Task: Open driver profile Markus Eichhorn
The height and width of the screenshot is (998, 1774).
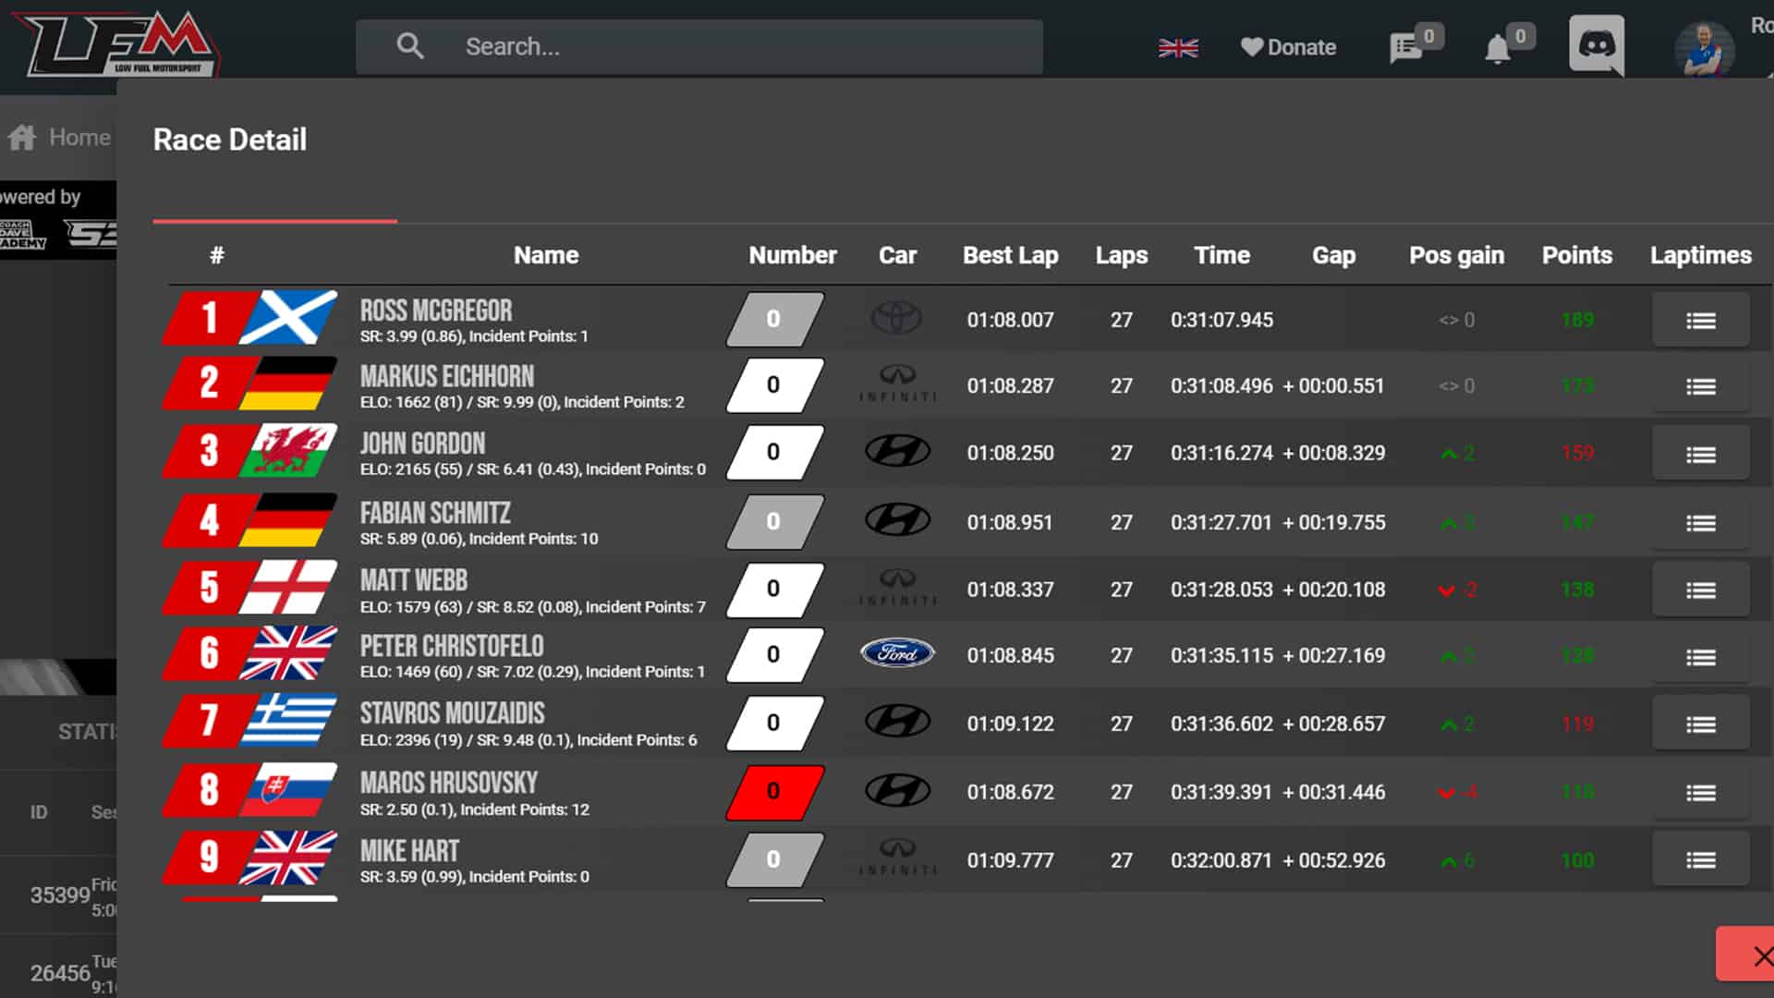Action: coord(447,376)
